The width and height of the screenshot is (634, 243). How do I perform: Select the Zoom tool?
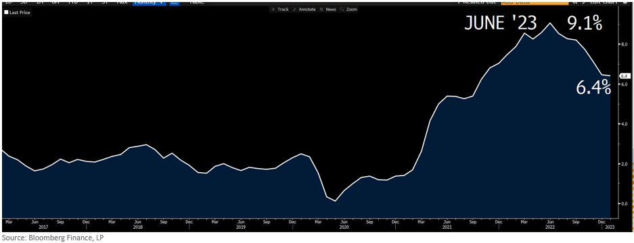[349, 9]
